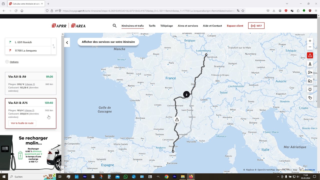Click the warning triangle marker on route
This screenshot has height=180, width=320.
tap(177, 119)
